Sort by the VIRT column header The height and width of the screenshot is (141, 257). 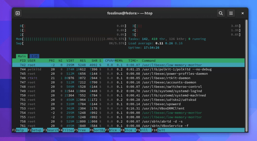(70, 61)
